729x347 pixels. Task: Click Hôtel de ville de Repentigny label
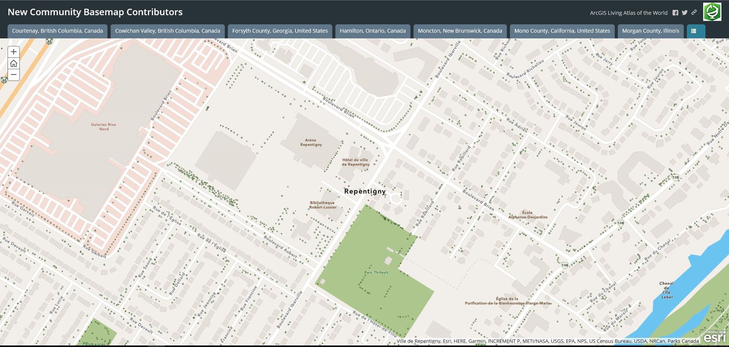355,162
